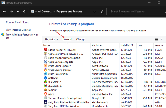Click the Apowersoft Photo Viewer icon
Image resolution: width=166 pixels, height=108 pixels.
point(45,54)
